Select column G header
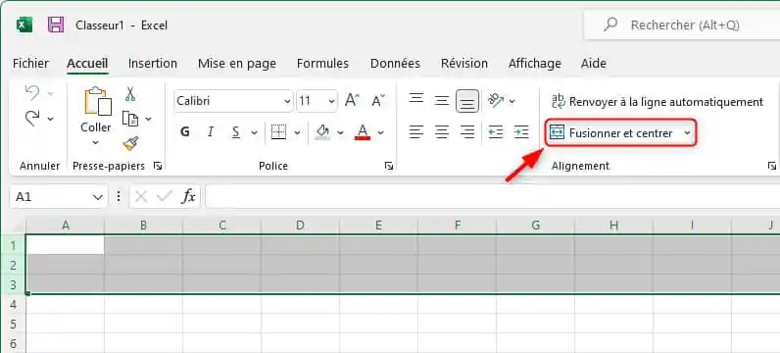The width and height of the screenshot is (780, 353). [535, 226]
